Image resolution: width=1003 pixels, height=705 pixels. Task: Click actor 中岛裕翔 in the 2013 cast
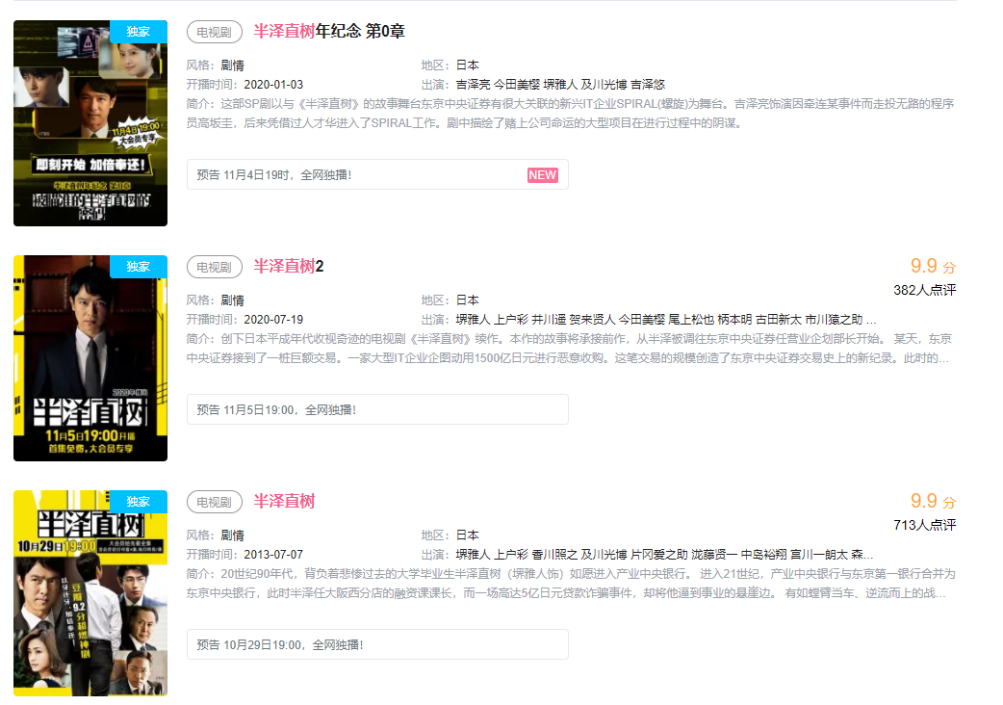click(x=763, y=554)
